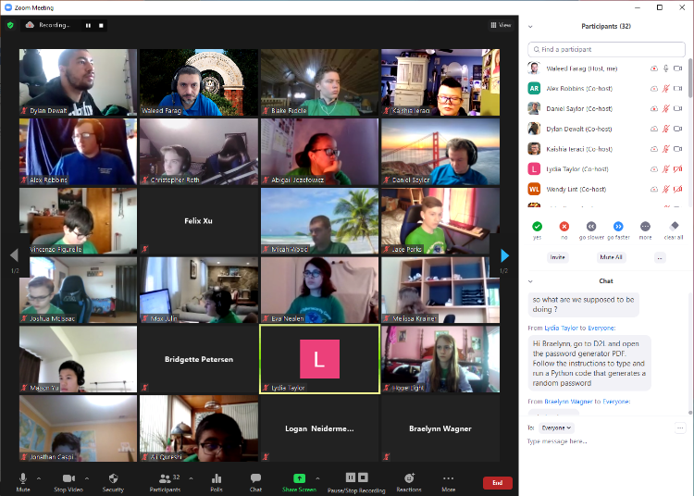Toggle Lydia Taylor camera in participant list
Viewport: 694px width, 496px height.
[677, 169]
